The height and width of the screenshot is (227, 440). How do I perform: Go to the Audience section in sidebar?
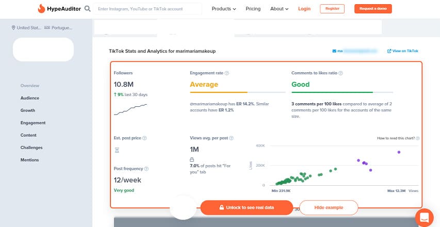coord(29,98)
